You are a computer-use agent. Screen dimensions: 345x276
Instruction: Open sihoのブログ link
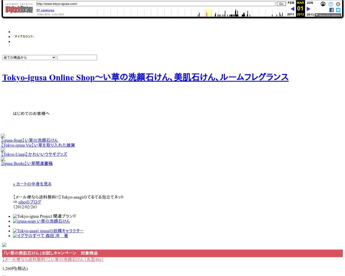(x=30, y=202)
